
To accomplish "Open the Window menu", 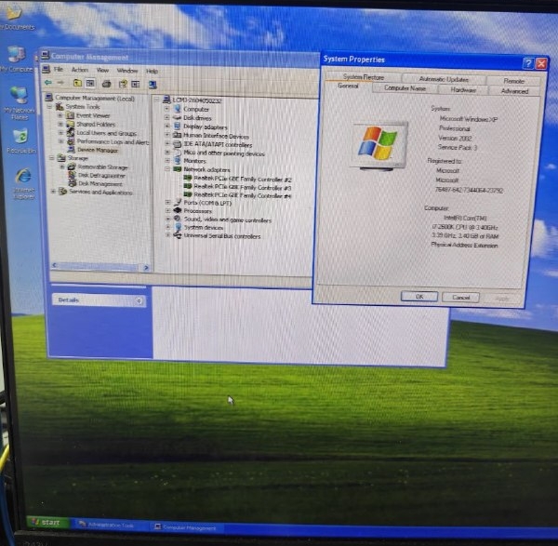I will [127, 71].
